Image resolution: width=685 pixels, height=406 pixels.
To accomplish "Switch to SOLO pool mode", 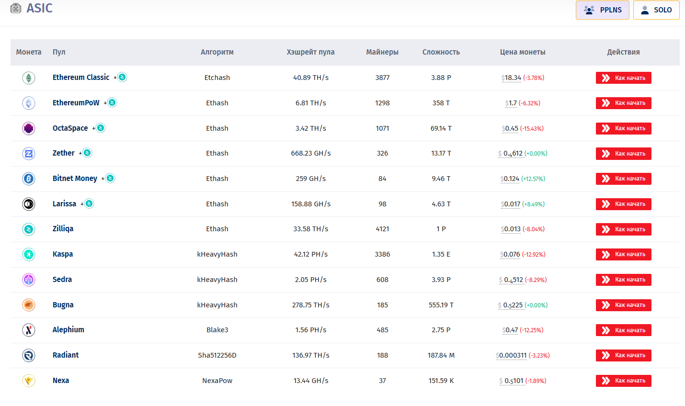I will point(656,10).
